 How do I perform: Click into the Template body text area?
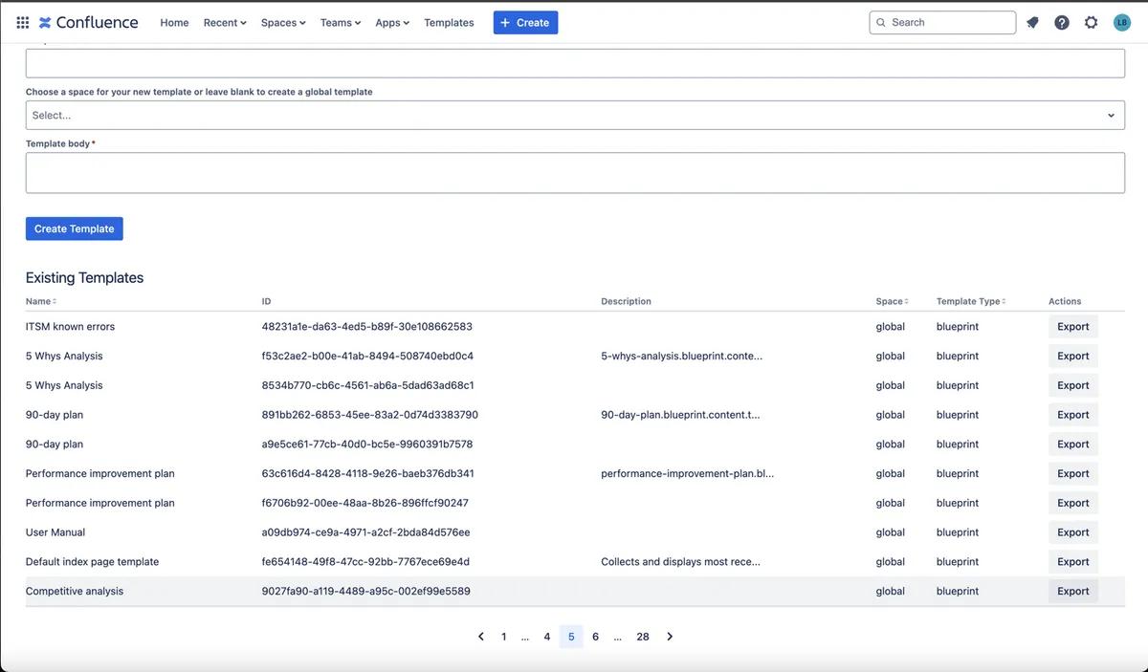point(575,172)
